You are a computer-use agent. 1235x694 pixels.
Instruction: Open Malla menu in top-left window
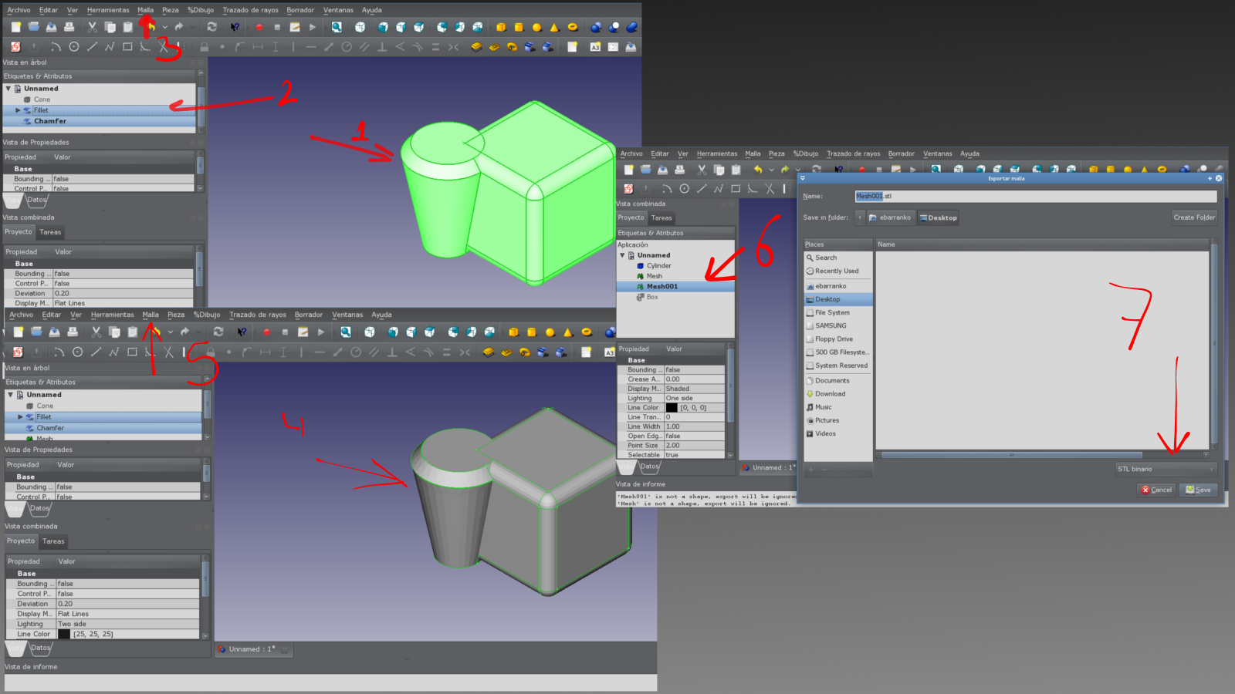(145, 10)
